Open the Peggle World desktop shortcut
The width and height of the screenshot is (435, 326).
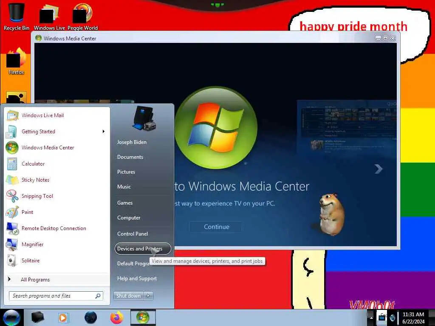(x=82, y=16)
